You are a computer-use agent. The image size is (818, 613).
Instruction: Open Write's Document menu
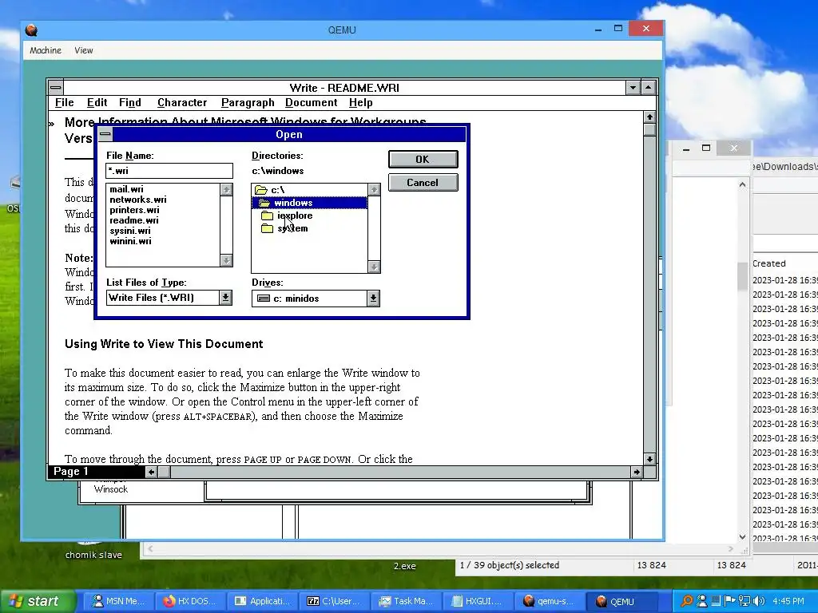(x=311, y=103)
